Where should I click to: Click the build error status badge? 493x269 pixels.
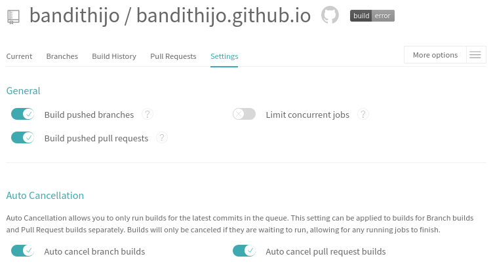coord(372,16)
